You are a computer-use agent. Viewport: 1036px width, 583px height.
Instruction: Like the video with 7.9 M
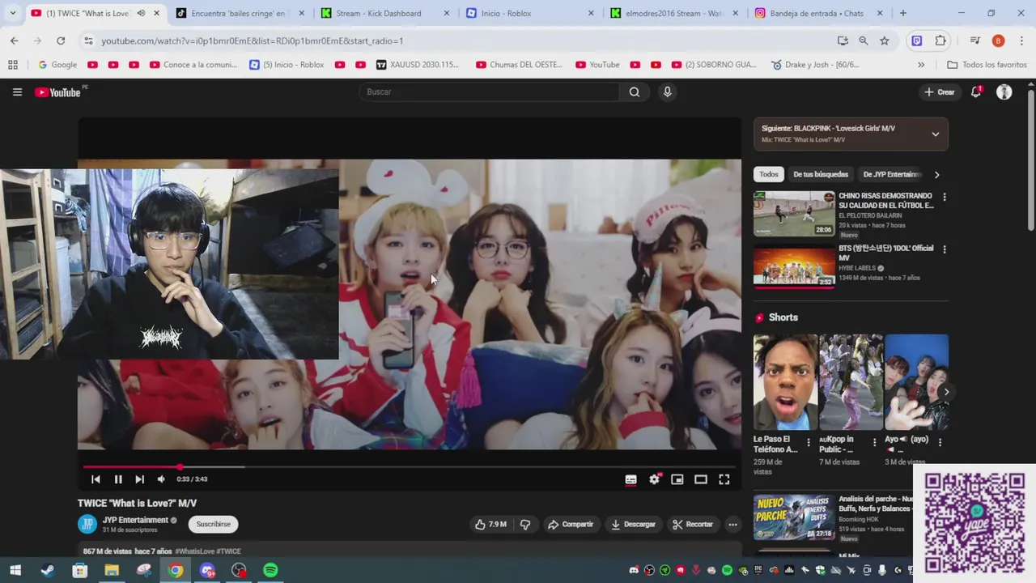point(490,525)
